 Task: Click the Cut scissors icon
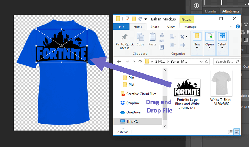(162, 35)
